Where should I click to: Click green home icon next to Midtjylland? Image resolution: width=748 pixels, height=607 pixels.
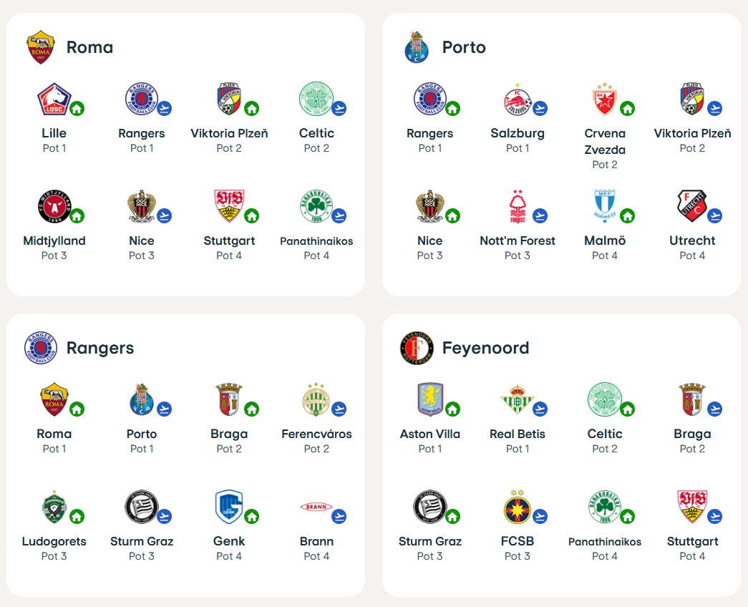(77, 216)
